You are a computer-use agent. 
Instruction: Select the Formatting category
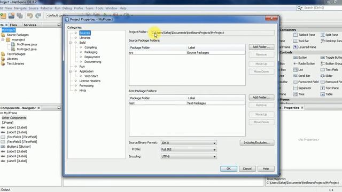coord(87,86)
